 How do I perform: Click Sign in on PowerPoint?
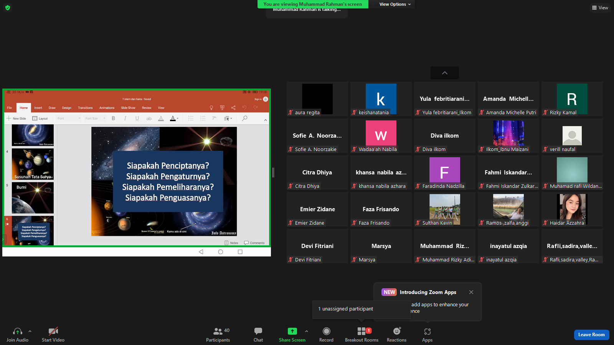[x=261, y=99]
